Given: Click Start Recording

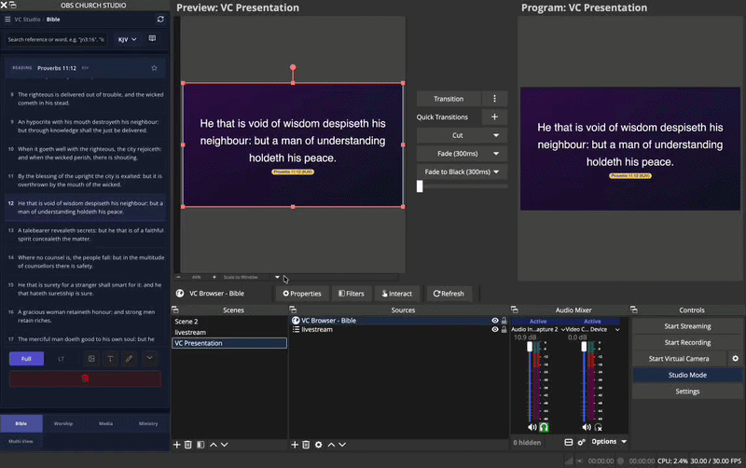Looking at the screenshot, I should [x=687, y=342].
